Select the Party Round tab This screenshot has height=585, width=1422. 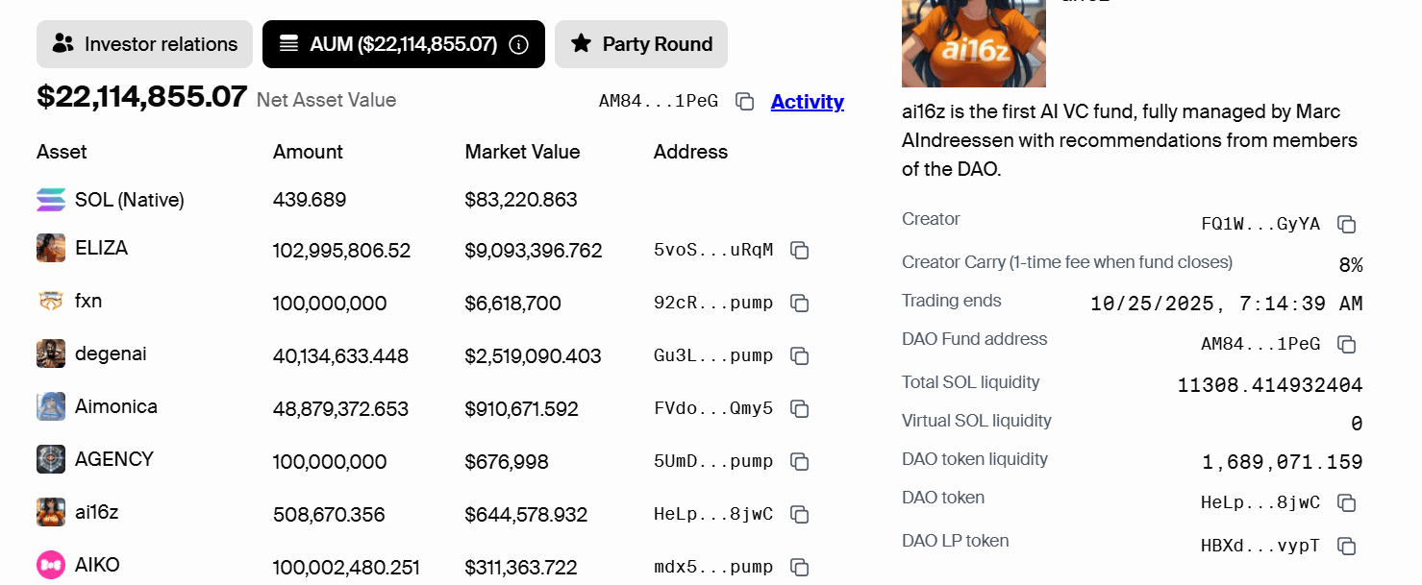[641, 44]
